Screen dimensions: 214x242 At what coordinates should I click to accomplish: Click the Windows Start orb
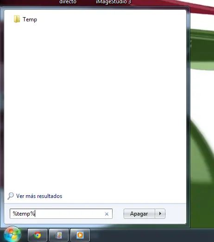(x=13, y=234)
